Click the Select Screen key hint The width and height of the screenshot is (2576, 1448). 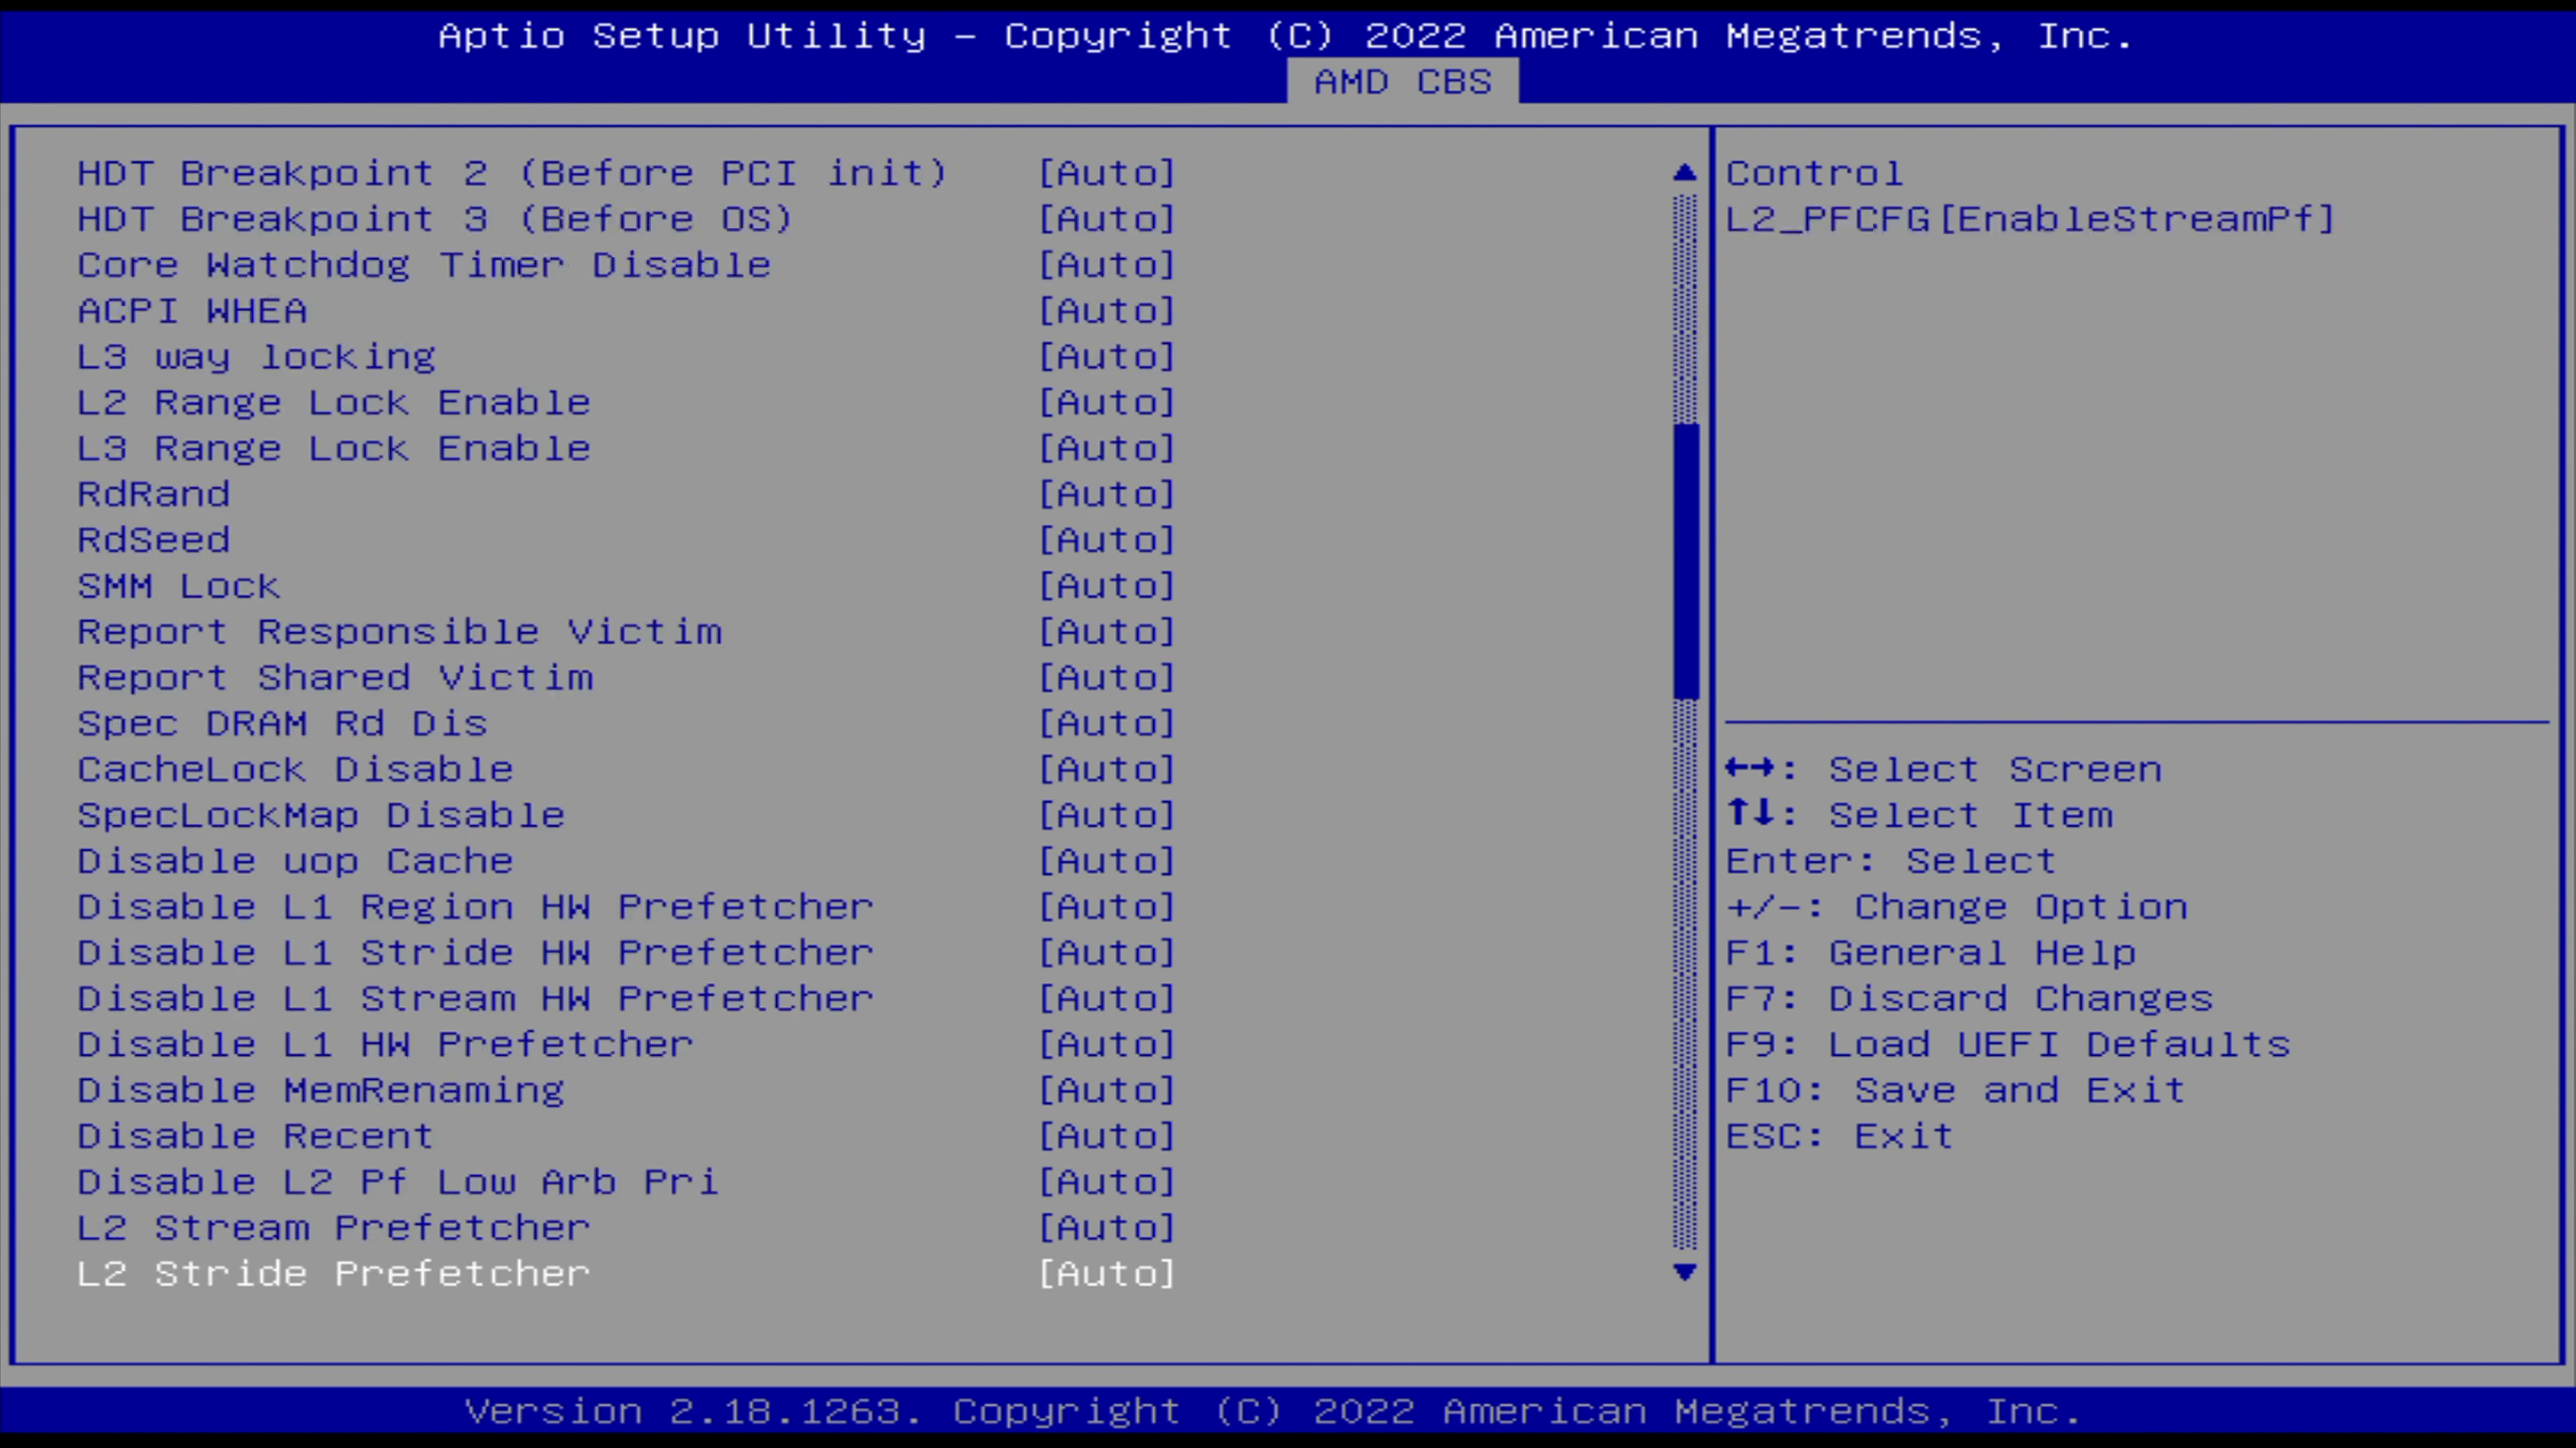point(1944,770)
